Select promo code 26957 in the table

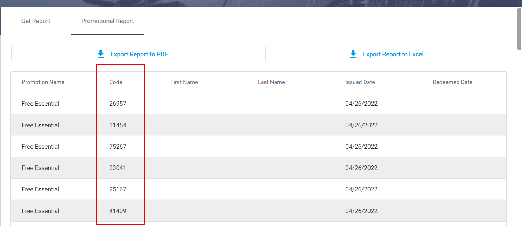pos(118,104)
